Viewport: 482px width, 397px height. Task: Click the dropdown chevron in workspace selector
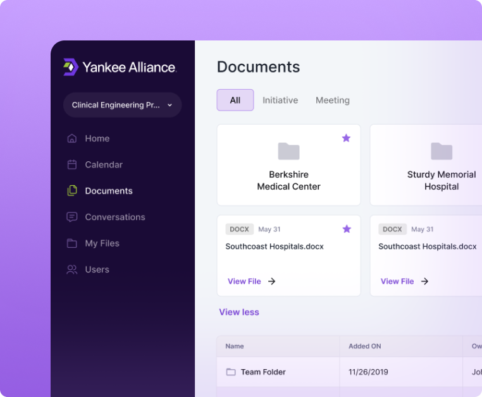coord(170,105)
